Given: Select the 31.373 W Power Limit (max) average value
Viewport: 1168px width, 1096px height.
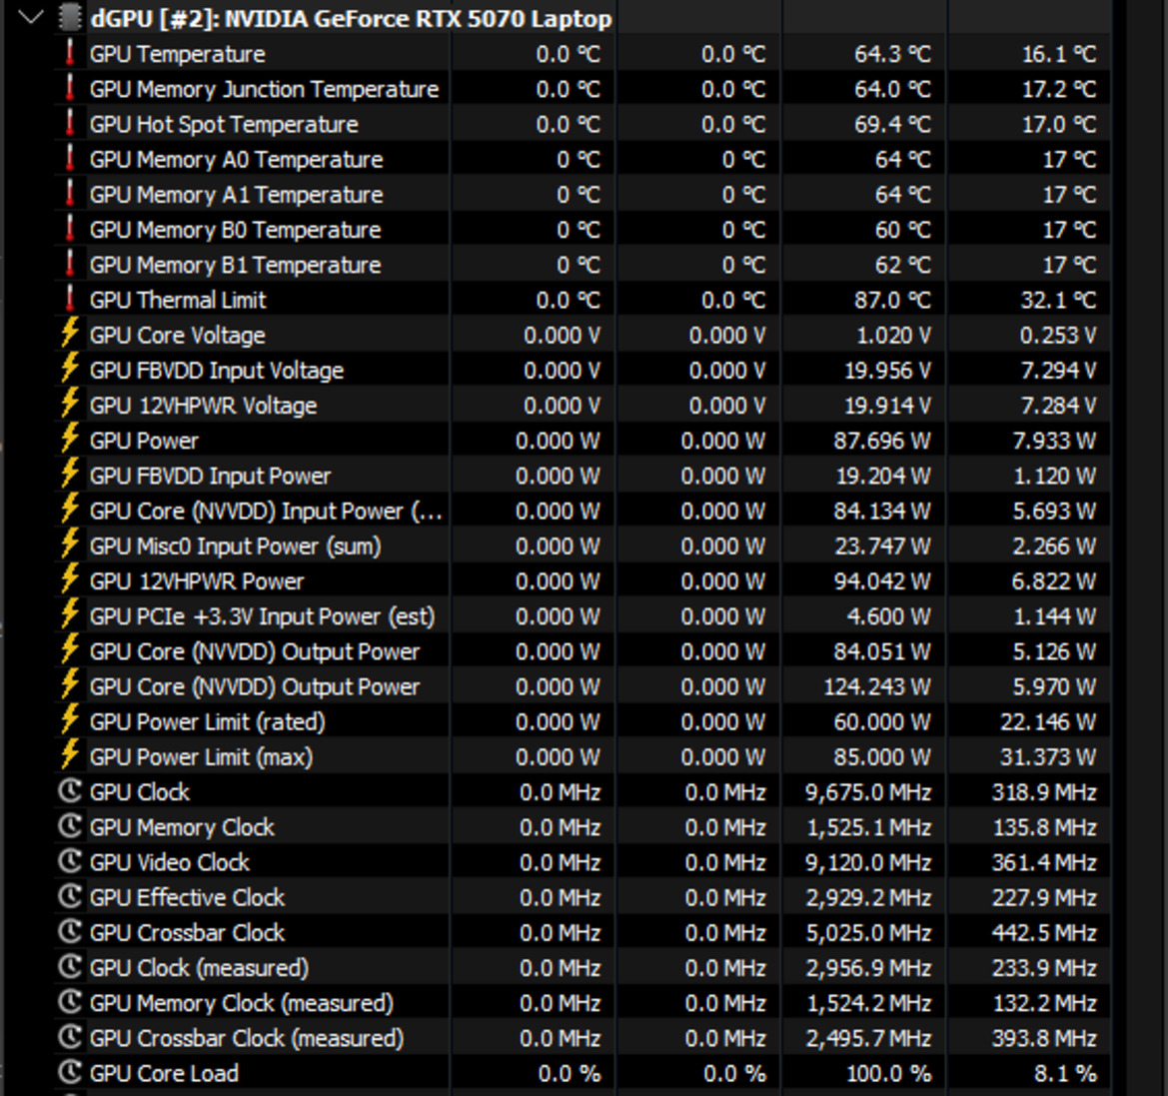Looking at the screenshot, I should coord(1048,757).
